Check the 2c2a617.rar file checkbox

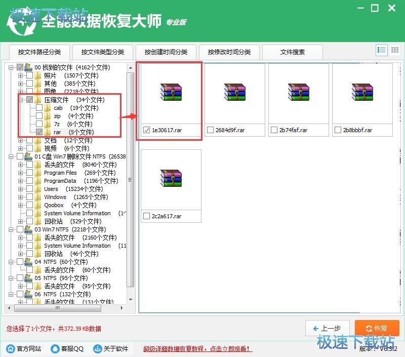(146, 216)
